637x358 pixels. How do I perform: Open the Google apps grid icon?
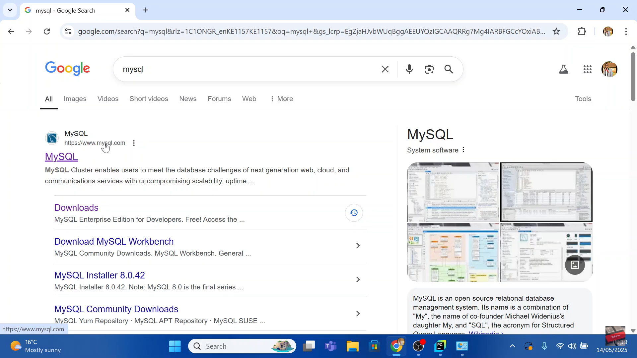[588, 69]
